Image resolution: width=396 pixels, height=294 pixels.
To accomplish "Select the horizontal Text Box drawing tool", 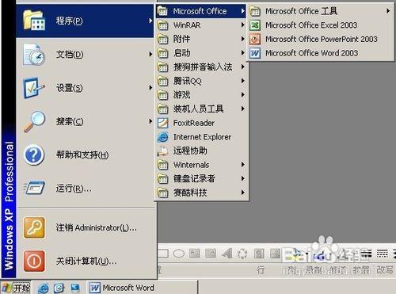I will pos(195,254).
